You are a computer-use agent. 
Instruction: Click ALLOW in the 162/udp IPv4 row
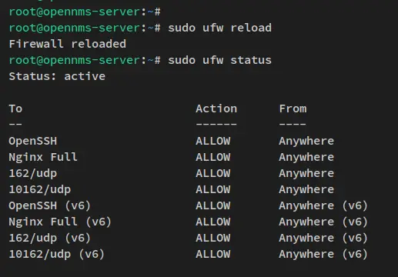pos(213,173)
